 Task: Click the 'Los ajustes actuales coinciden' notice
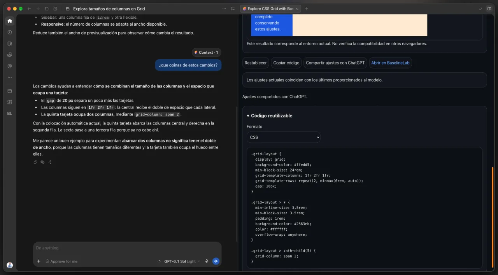[x=365, y=80]
